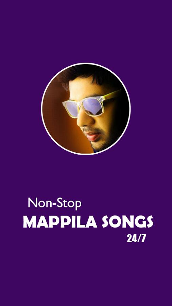
Task: Click the letter M starting MAPPILA
Action: tap(29, 222)
